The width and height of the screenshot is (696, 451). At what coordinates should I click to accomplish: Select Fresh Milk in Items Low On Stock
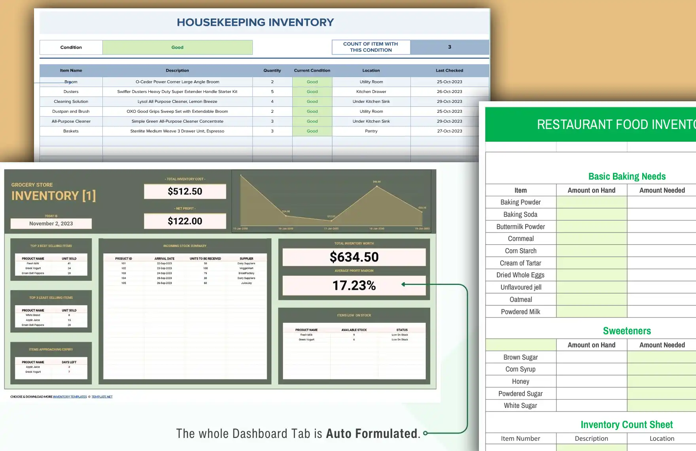pos(306,334)
